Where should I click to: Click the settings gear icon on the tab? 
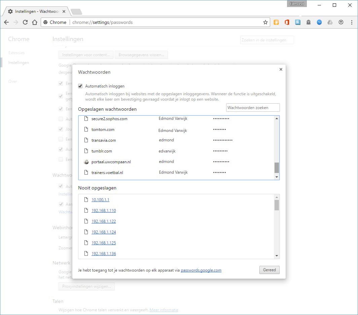(10, 11)
